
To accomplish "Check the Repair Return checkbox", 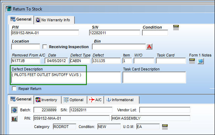I will point(14,89).
